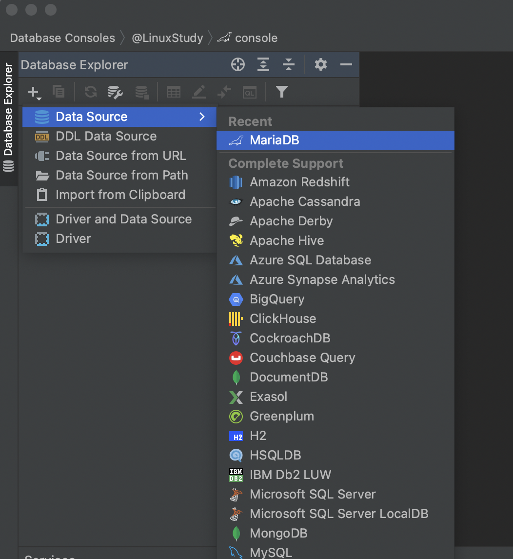
Task: Select Import from Clipboard
Action: pos(119,195)
